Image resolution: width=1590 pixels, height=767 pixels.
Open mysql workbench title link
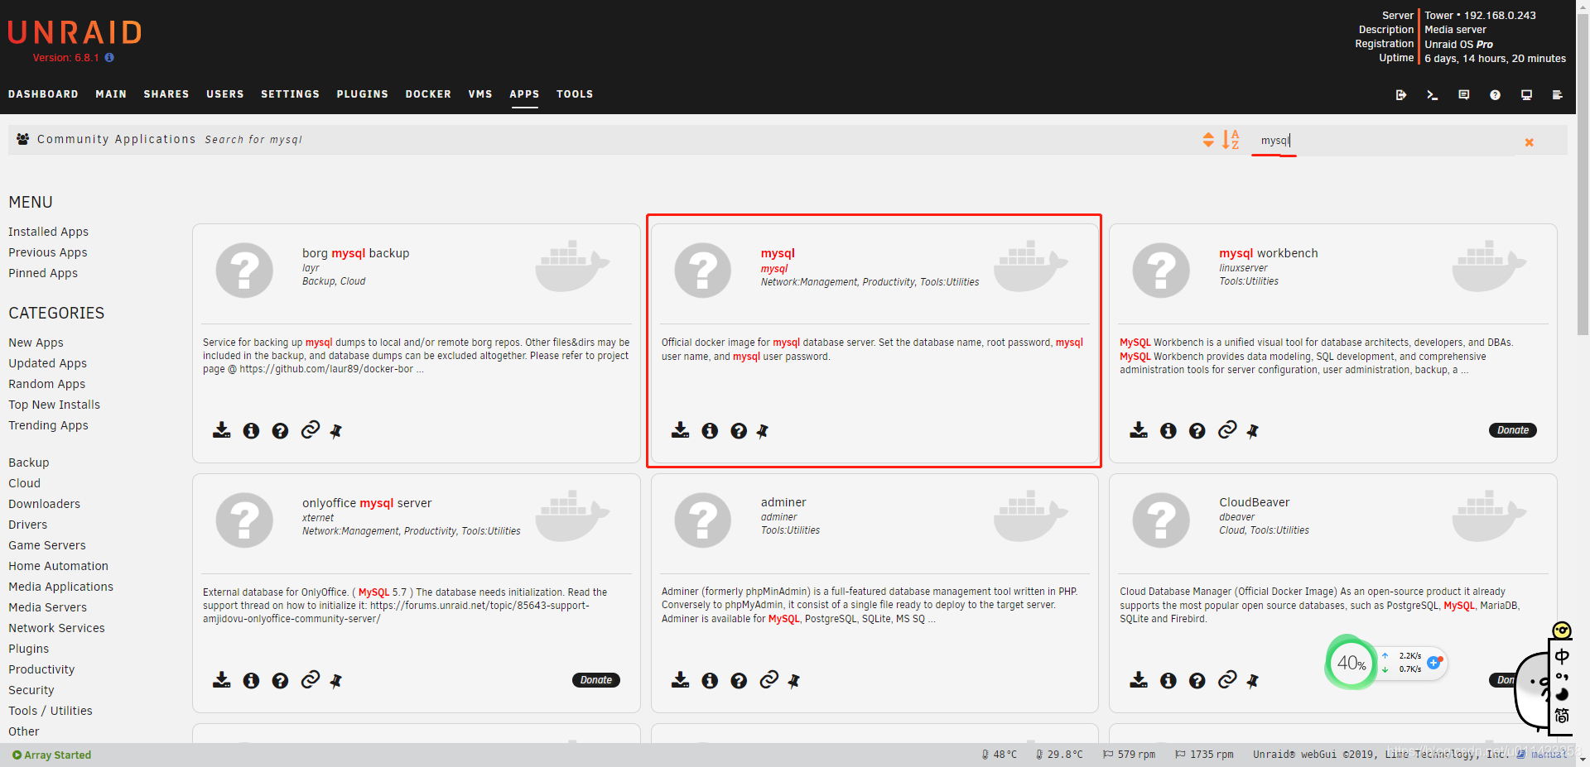pos(1268,253)
